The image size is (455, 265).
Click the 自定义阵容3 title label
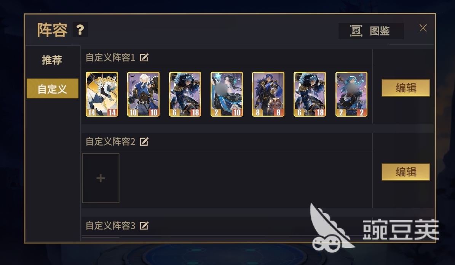(110, 225)
